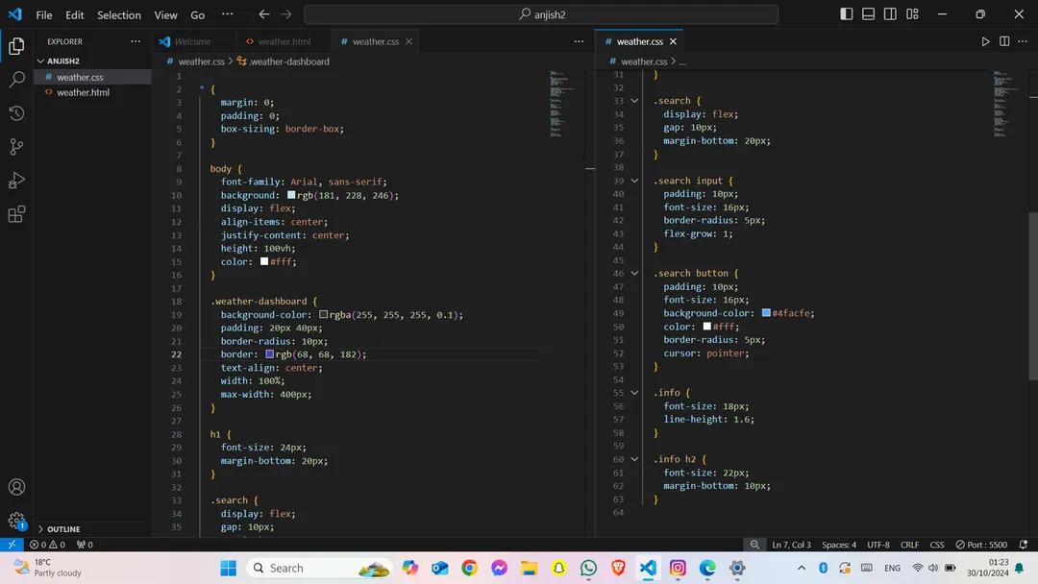Open the File menu

coord(43,14)
